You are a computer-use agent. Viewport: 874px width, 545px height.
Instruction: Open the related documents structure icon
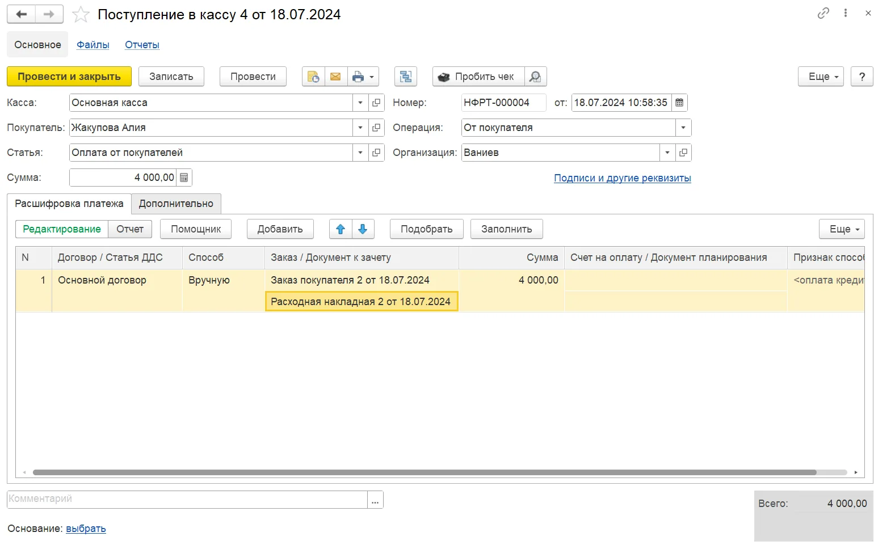pyautogui.click(x=406, y=77)
